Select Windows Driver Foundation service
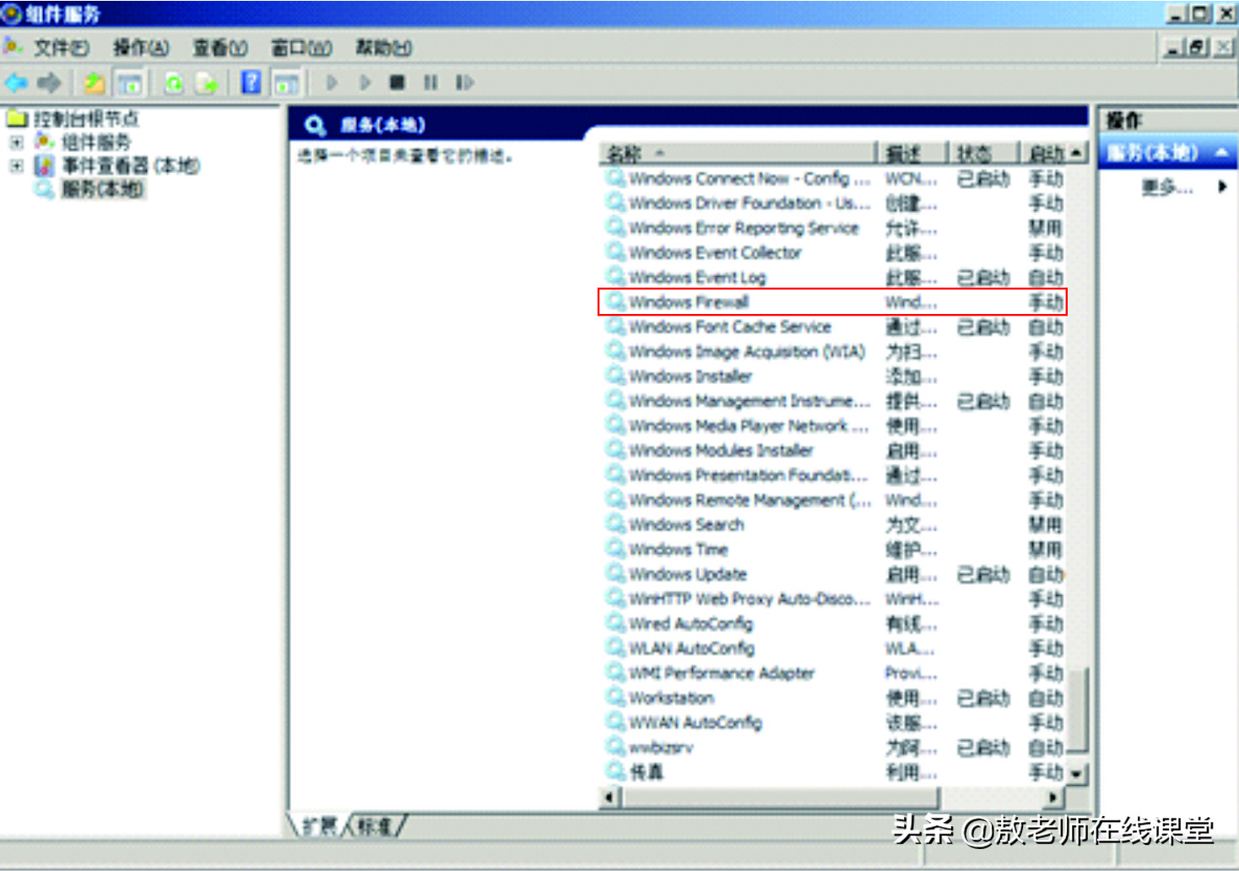The width and height of the screenshot is (1239, 871). [x=832, y=203]
